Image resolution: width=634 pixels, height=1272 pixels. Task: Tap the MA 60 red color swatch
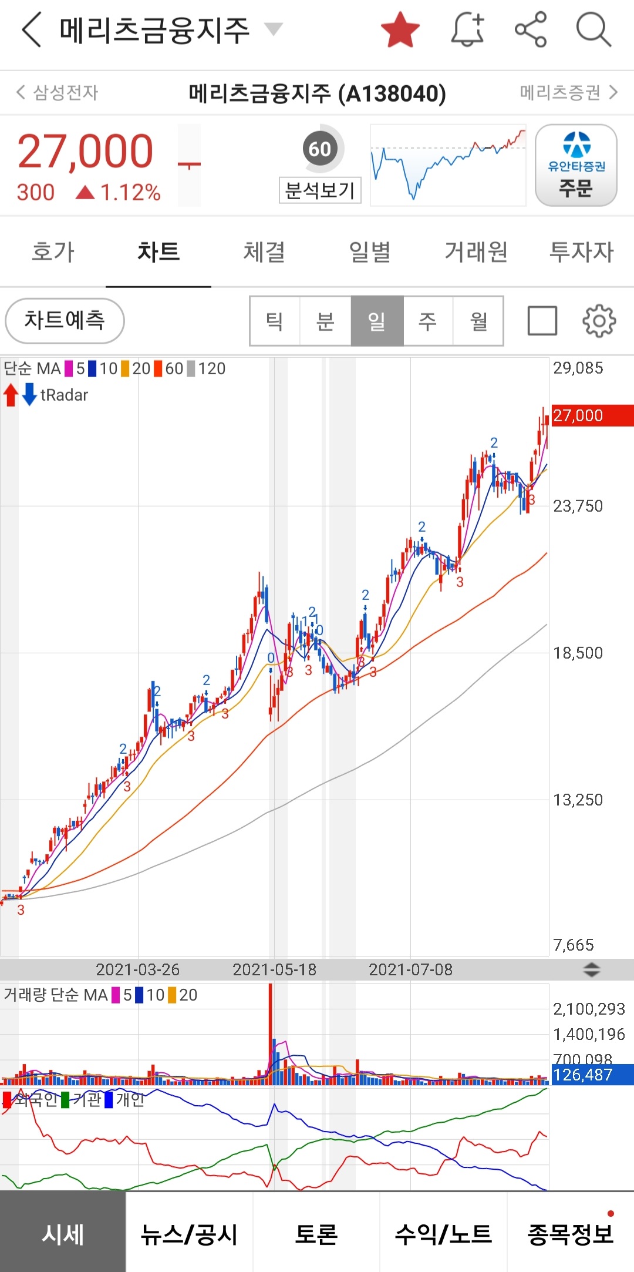158,368
